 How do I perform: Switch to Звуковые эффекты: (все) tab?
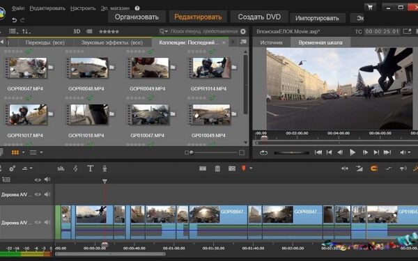pyautogui.click(x=112, y=42)
